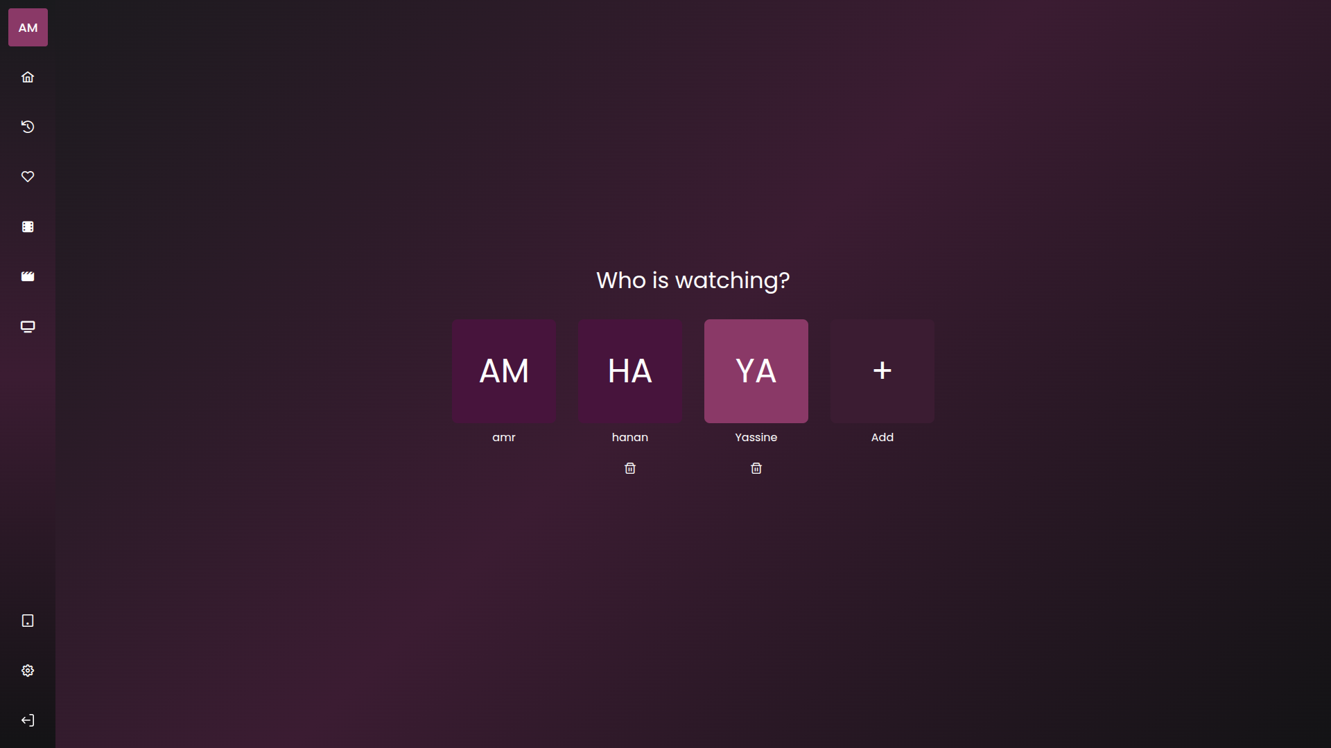Open the tablet device icon
Viewport: 1331px width, 748px height.
pyautogui.click(x=28, y=621)
